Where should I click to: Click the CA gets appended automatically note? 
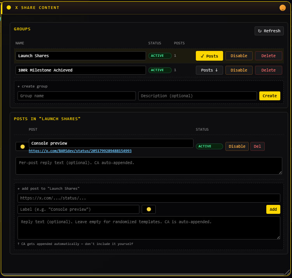[75, 244]
